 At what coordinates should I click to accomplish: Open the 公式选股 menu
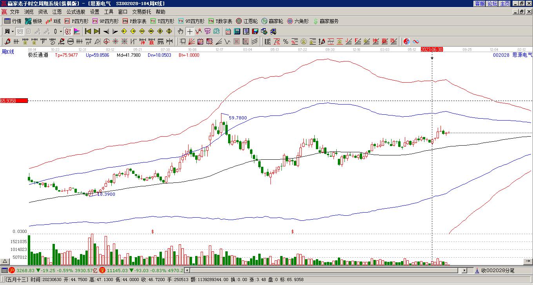76,12
